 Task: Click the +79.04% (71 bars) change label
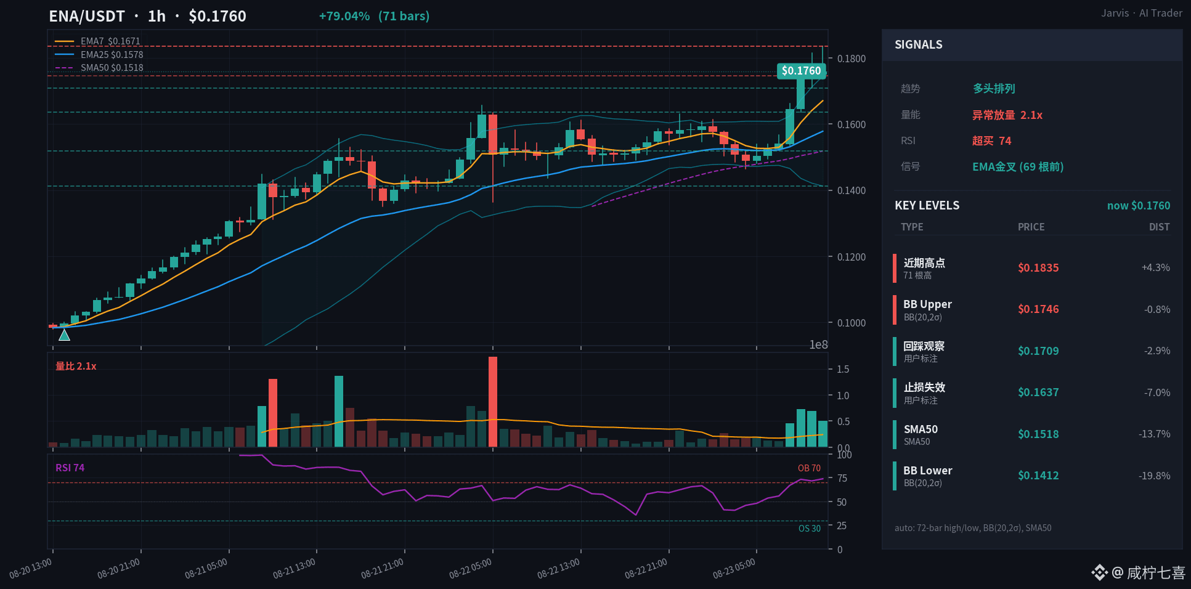coord(374,16)
